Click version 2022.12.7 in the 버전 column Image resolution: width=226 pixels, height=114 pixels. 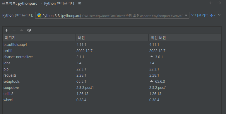(85, 51)
